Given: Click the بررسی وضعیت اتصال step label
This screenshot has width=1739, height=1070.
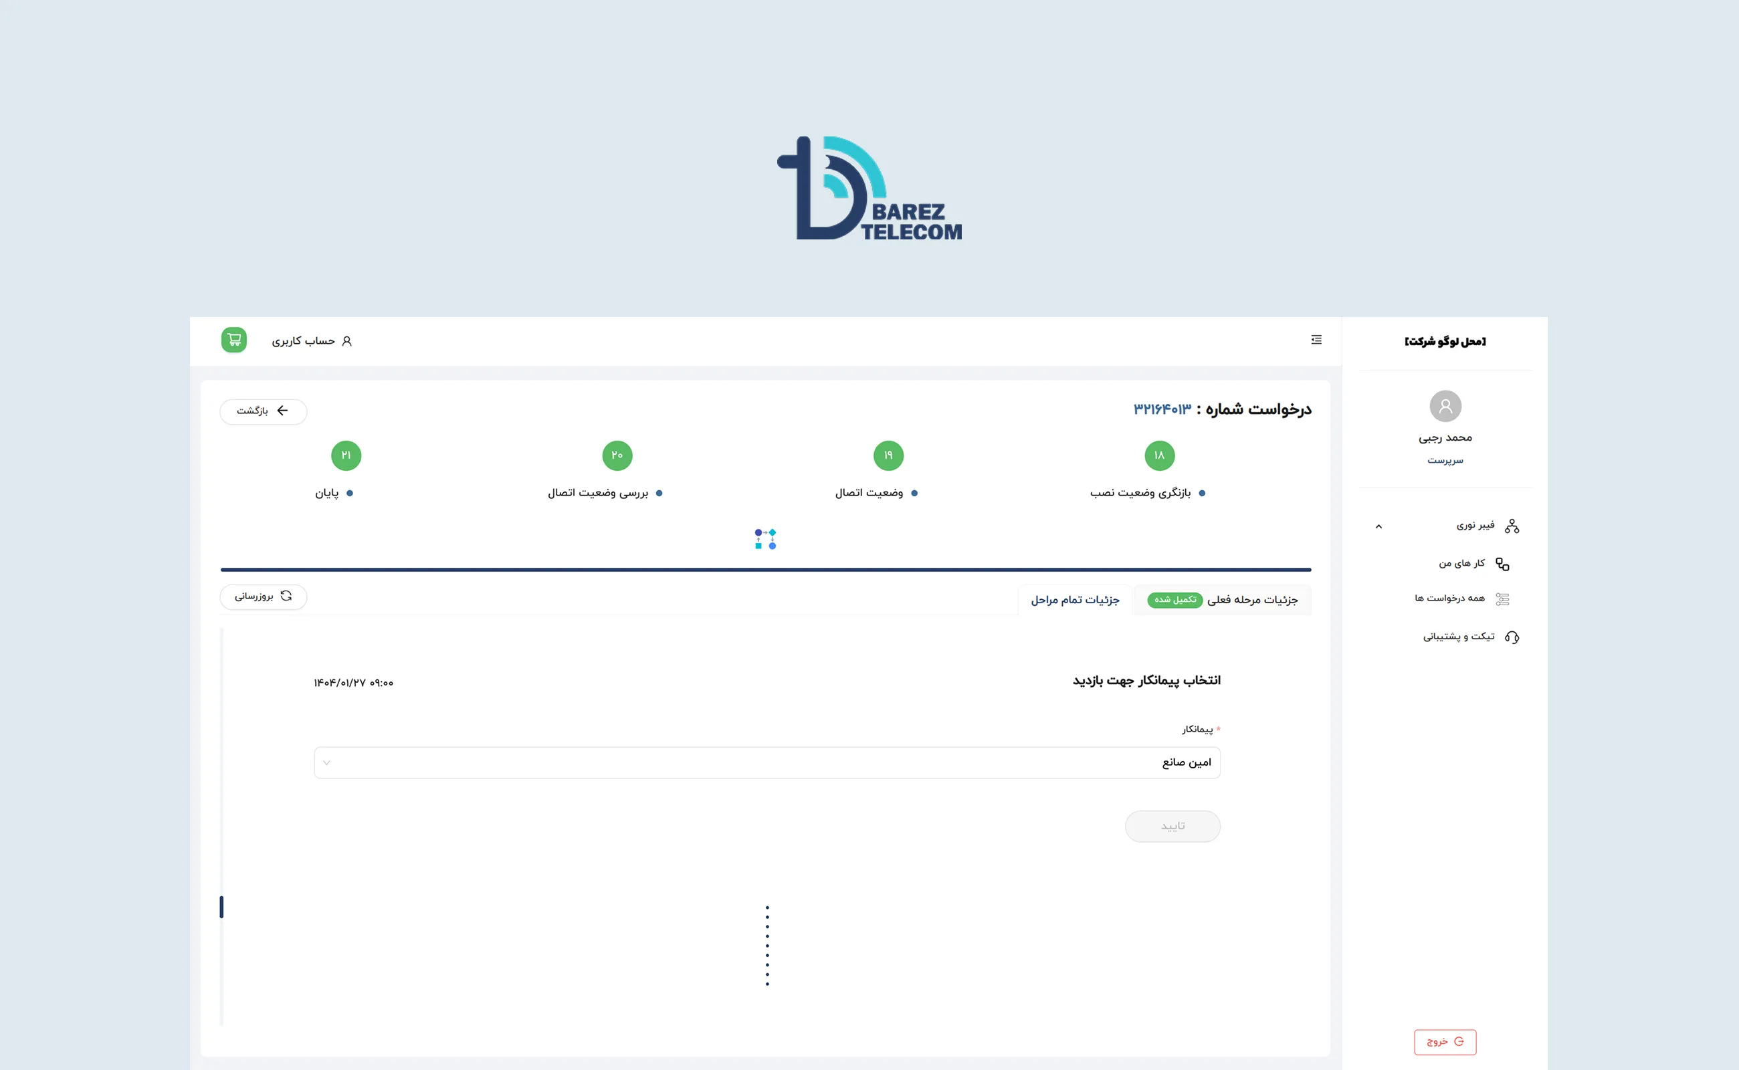Looking at the screenshot, I should tap(598, 494).
